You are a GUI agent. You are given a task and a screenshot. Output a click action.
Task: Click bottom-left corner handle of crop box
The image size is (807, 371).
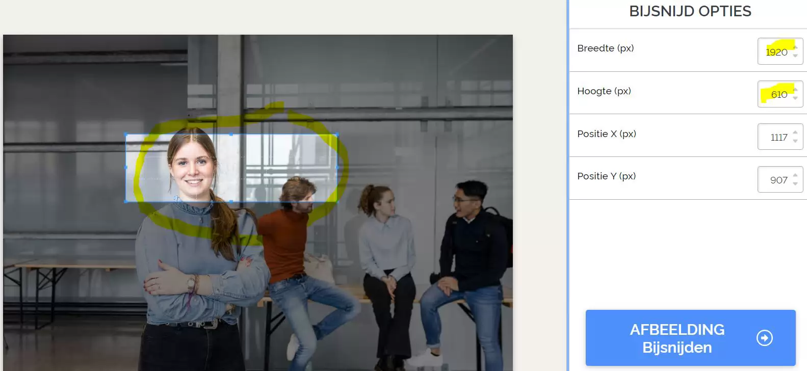pyautogui.click(x=126, y=201)
